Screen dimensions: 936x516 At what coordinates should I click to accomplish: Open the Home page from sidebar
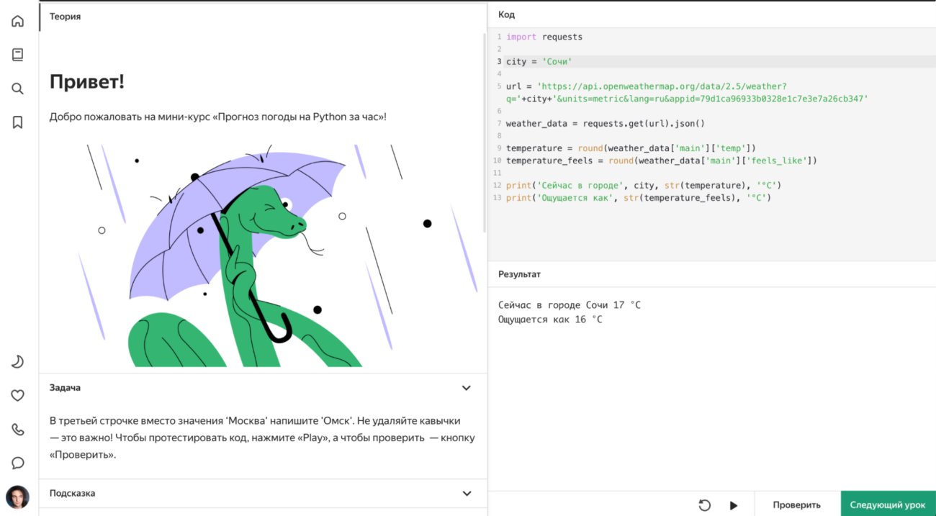pos(17,21)
